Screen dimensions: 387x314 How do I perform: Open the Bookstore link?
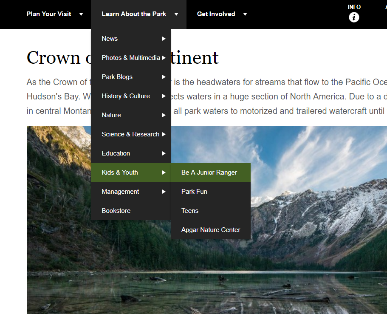click(116, 211)
